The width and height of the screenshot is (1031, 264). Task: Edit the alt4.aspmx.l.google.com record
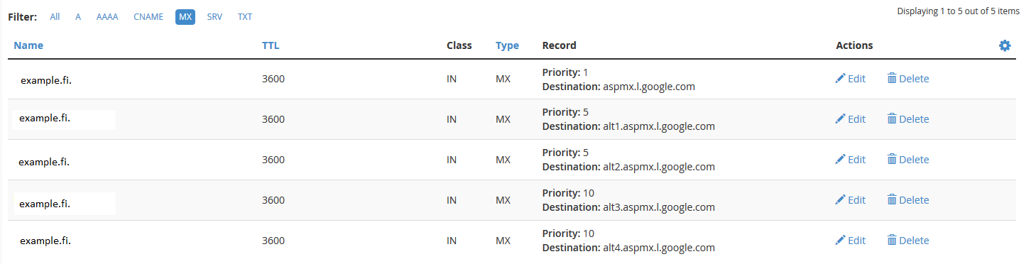[x=851, y=241]
